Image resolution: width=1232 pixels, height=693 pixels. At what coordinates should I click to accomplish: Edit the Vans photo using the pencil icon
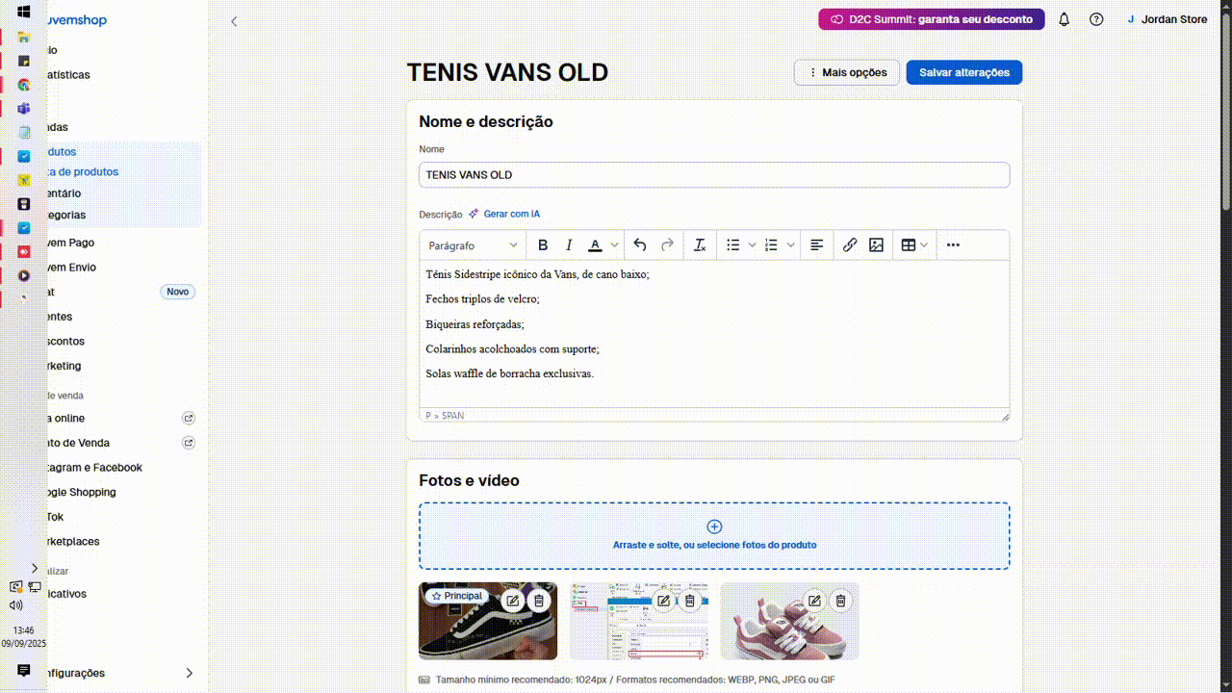click(513, 601)
